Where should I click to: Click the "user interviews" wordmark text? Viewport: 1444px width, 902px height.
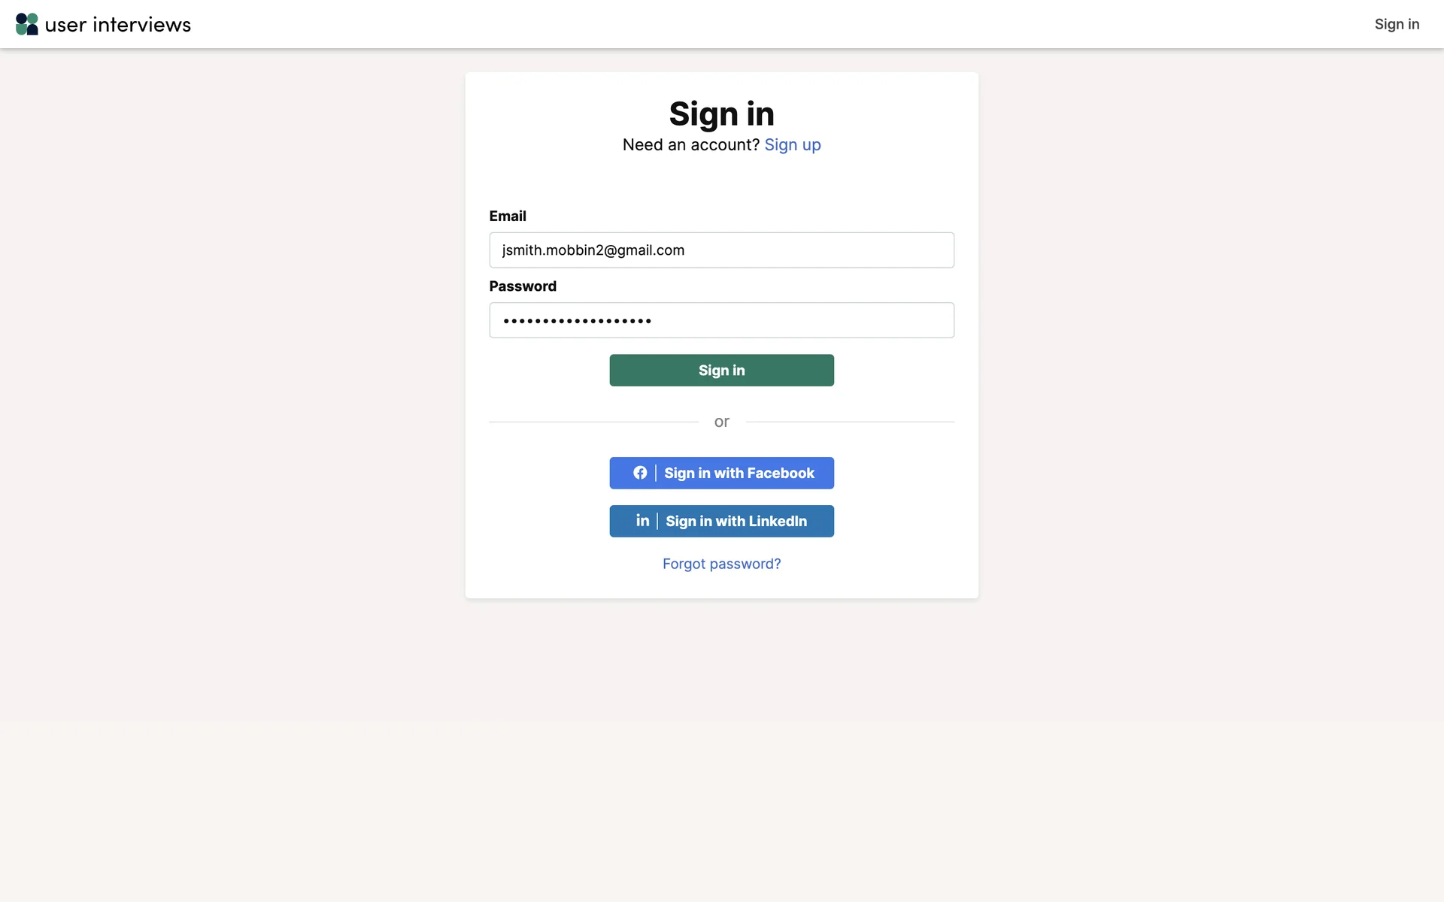tap(118, 25)
